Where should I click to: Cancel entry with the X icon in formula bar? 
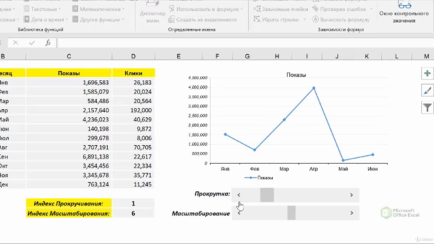point(16,43)
